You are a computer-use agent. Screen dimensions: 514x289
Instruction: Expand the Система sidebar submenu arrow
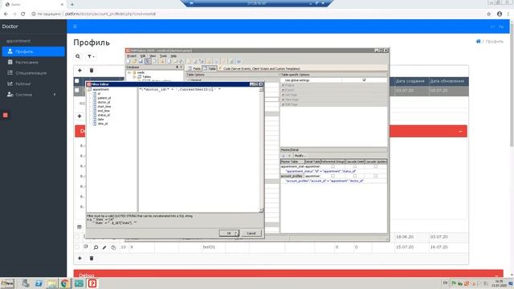[x=55, y=95]
